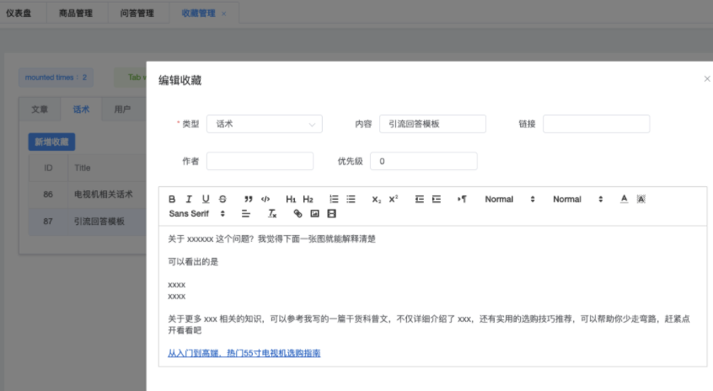Click the 优先级 priority input field
Screen dimensions: 713x391
pyautogui.click(x=423, y=162)
